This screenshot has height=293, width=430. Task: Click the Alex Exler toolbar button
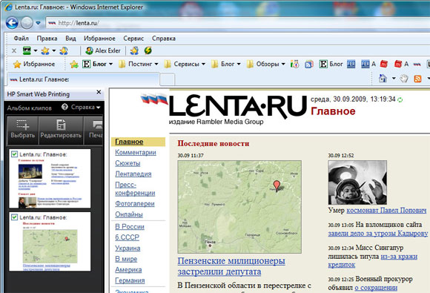[x=103, y=50]
